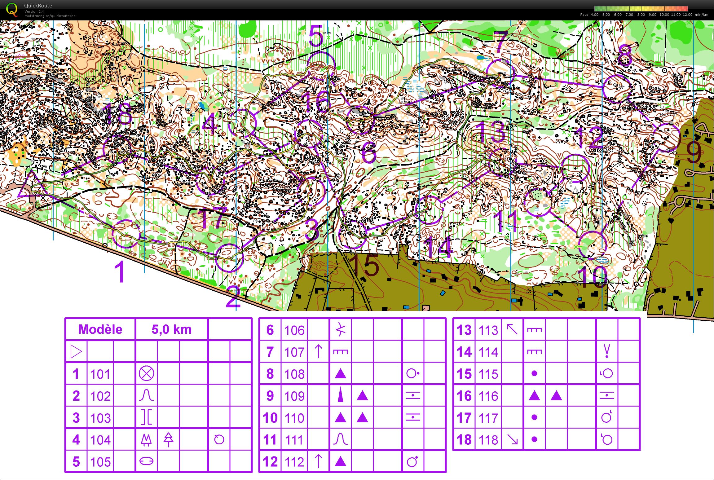
Task: Click the oval depression symbol in row 105
Action: coord(146,461)
